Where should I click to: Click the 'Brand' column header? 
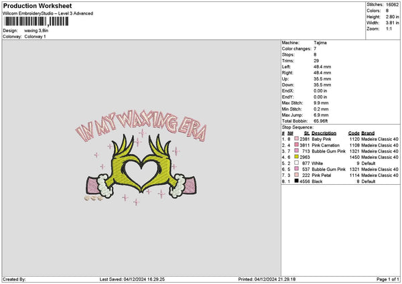(x=368, y=133)
